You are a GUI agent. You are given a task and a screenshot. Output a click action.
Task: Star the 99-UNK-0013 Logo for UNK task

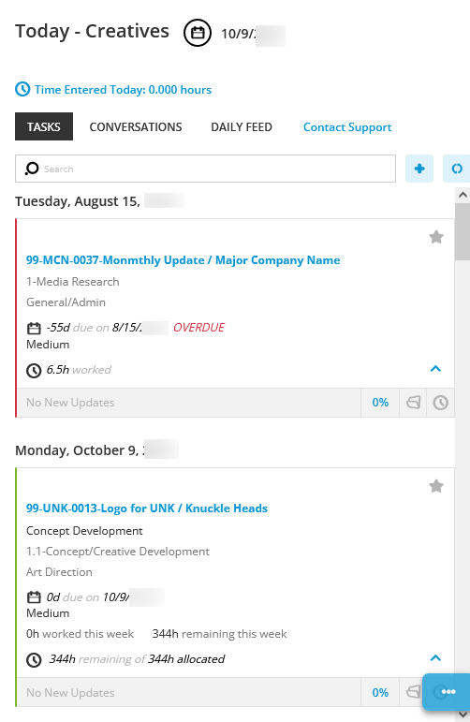click(436, 486)
